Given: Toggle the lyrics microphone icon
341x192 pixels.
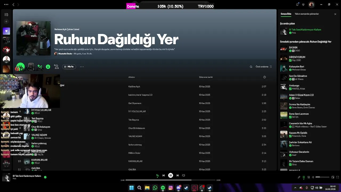Looking at the screenshot, I should 299,177.
